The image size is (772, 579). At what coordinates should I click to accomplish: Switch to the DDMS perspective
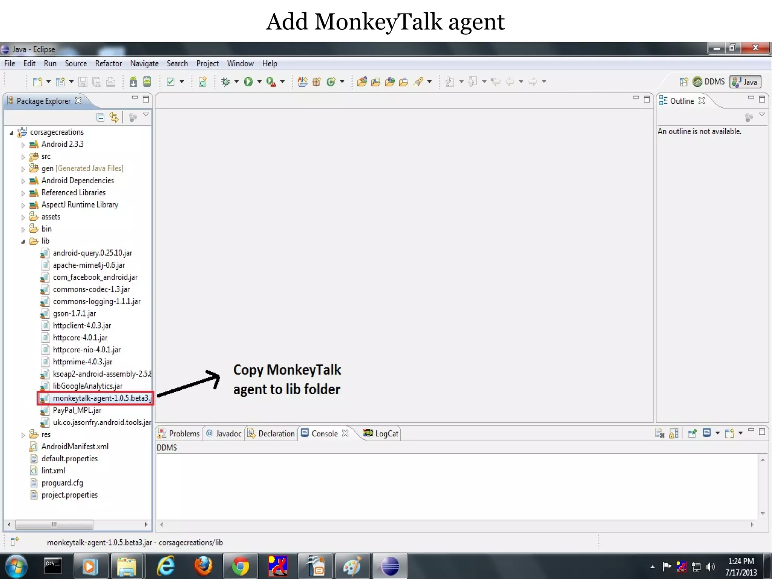click(x=709, y=82)
